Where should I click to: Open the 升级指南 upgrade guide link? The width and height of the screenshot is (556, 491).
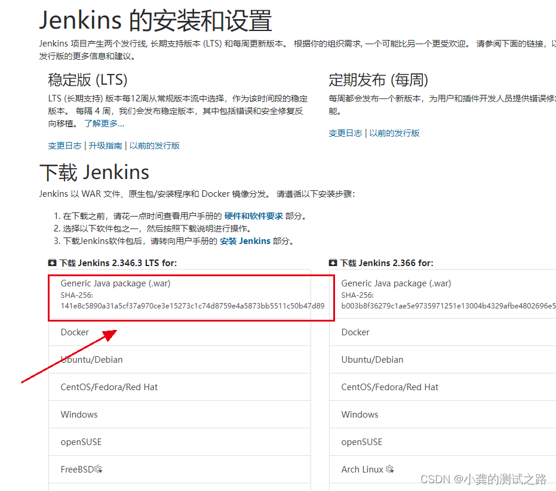pyautogui.click(x=105, y=146)
